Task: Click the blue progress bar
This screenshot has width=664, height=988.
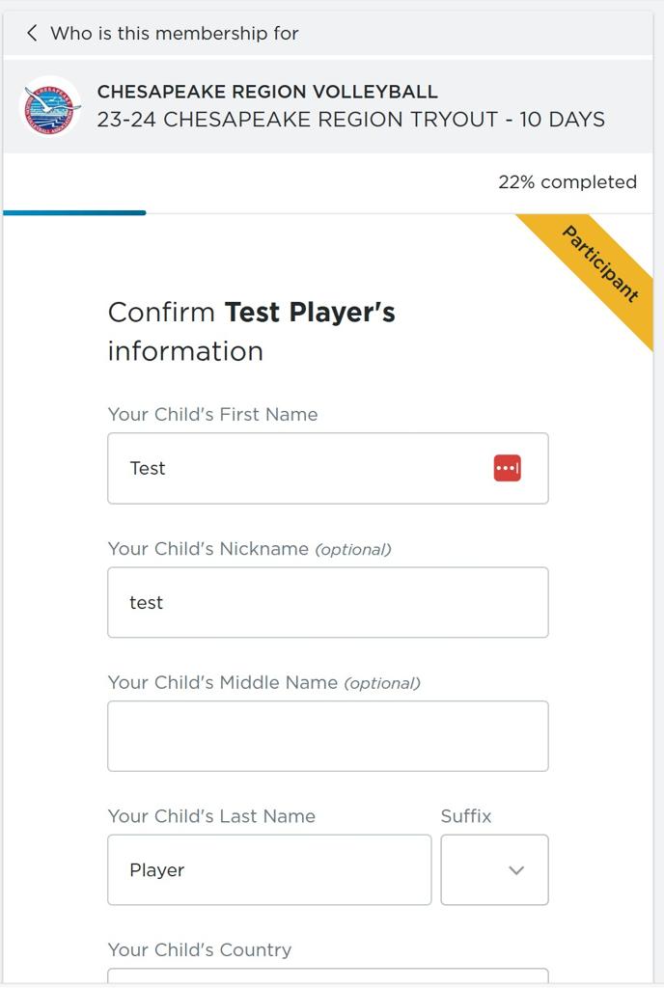Action: point(72,210)
